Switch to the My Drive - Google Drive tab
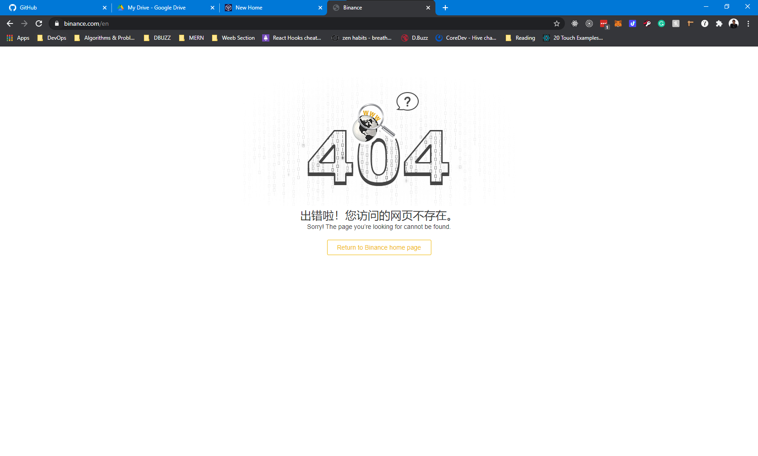Viewport: 758px width, 456px height. [x=165, y=8]
